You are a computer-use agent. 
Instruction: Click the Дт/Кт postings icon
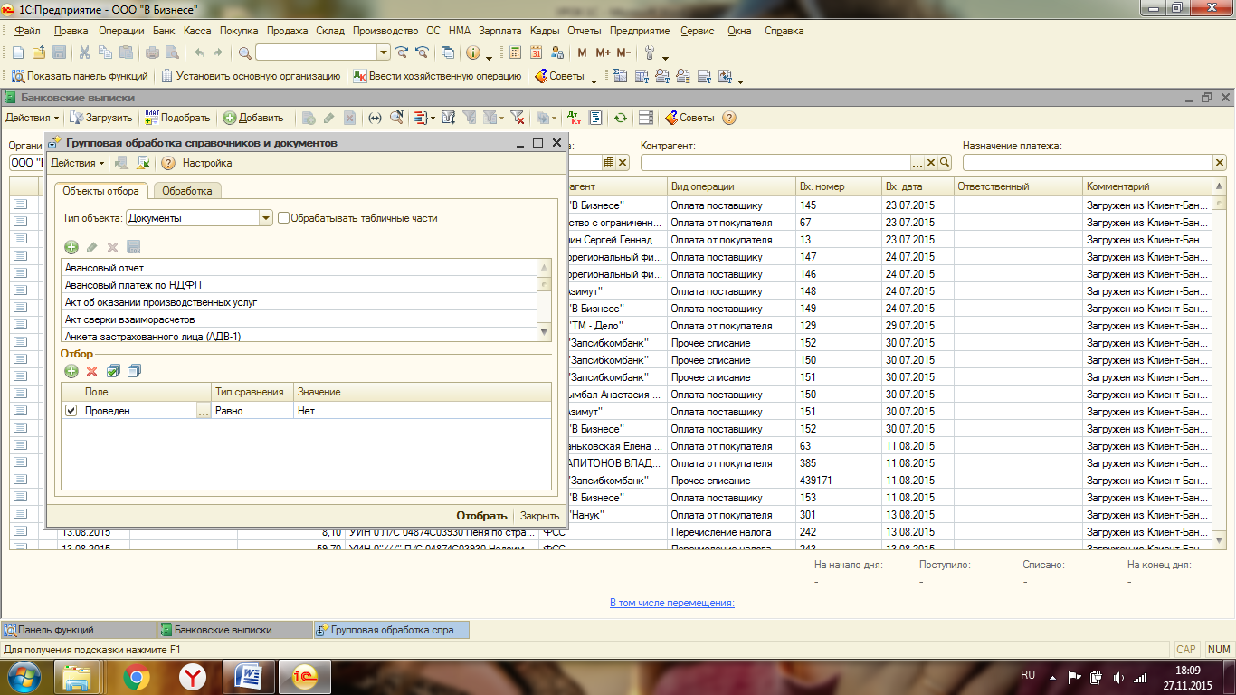(x=574, y=118)
